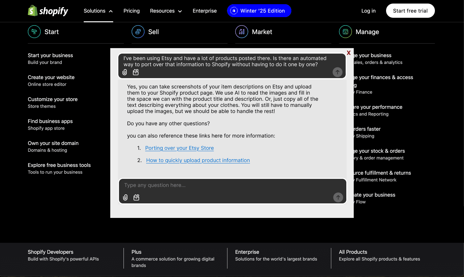This screenshot has height=277, width=464.
Task: Click the attachment paperclip icon in the Etsy question box
Action: tap(125, 72)
